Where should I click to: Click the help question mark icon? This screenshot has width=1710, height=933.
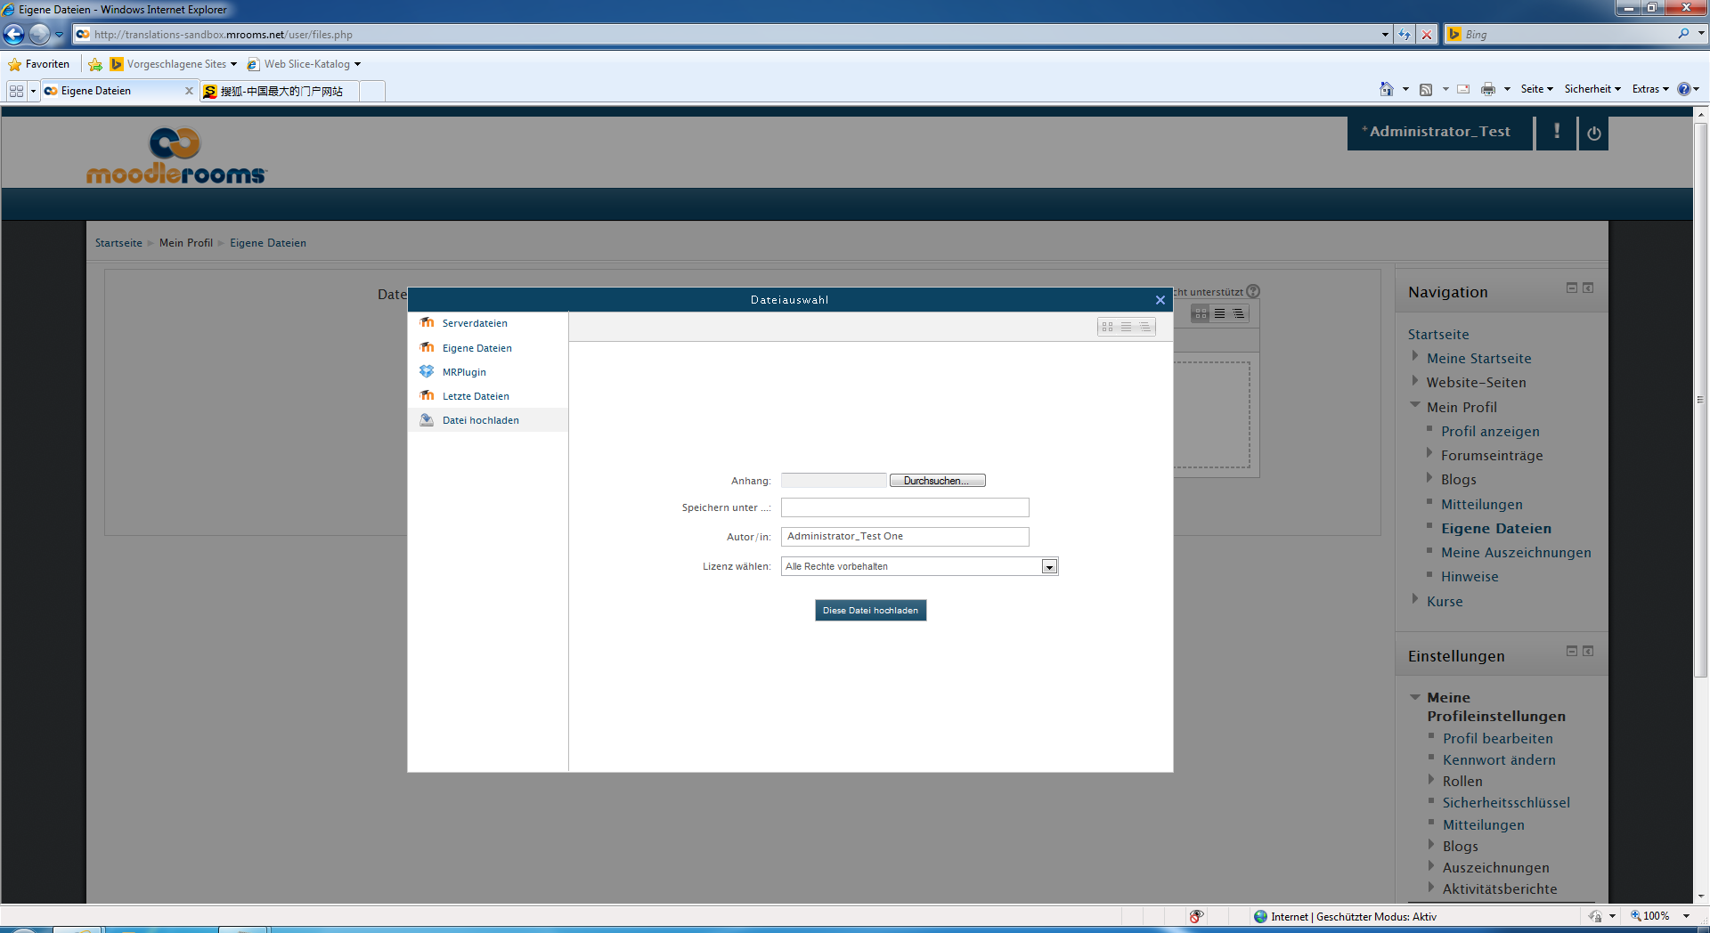point(1253,291)
